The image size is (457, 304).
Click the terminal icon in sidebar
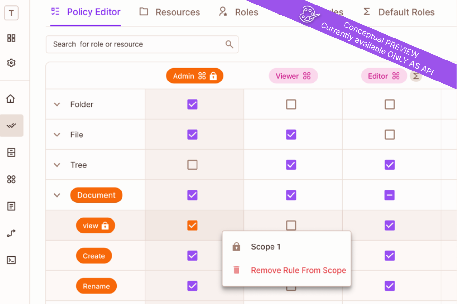click(11, 260)
